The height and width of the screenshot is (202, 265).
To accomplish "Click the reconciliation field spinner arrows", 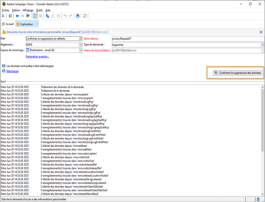I will tap(262, 51).
